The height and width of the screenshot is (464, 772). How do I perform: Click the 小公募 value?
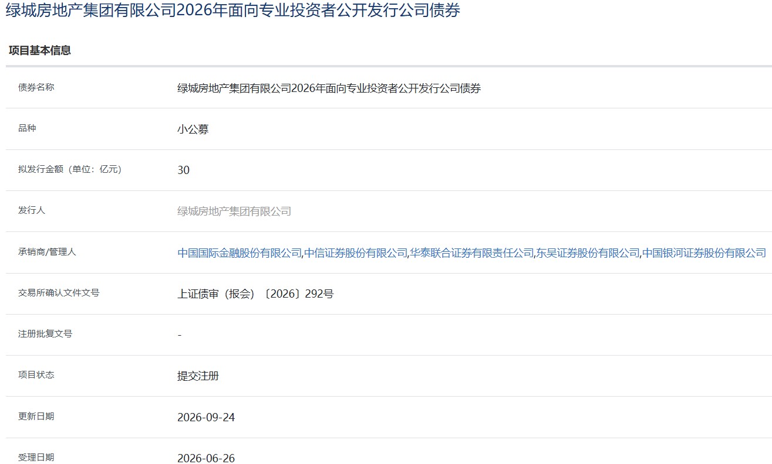pyautogui.click(x=193, y=129)
